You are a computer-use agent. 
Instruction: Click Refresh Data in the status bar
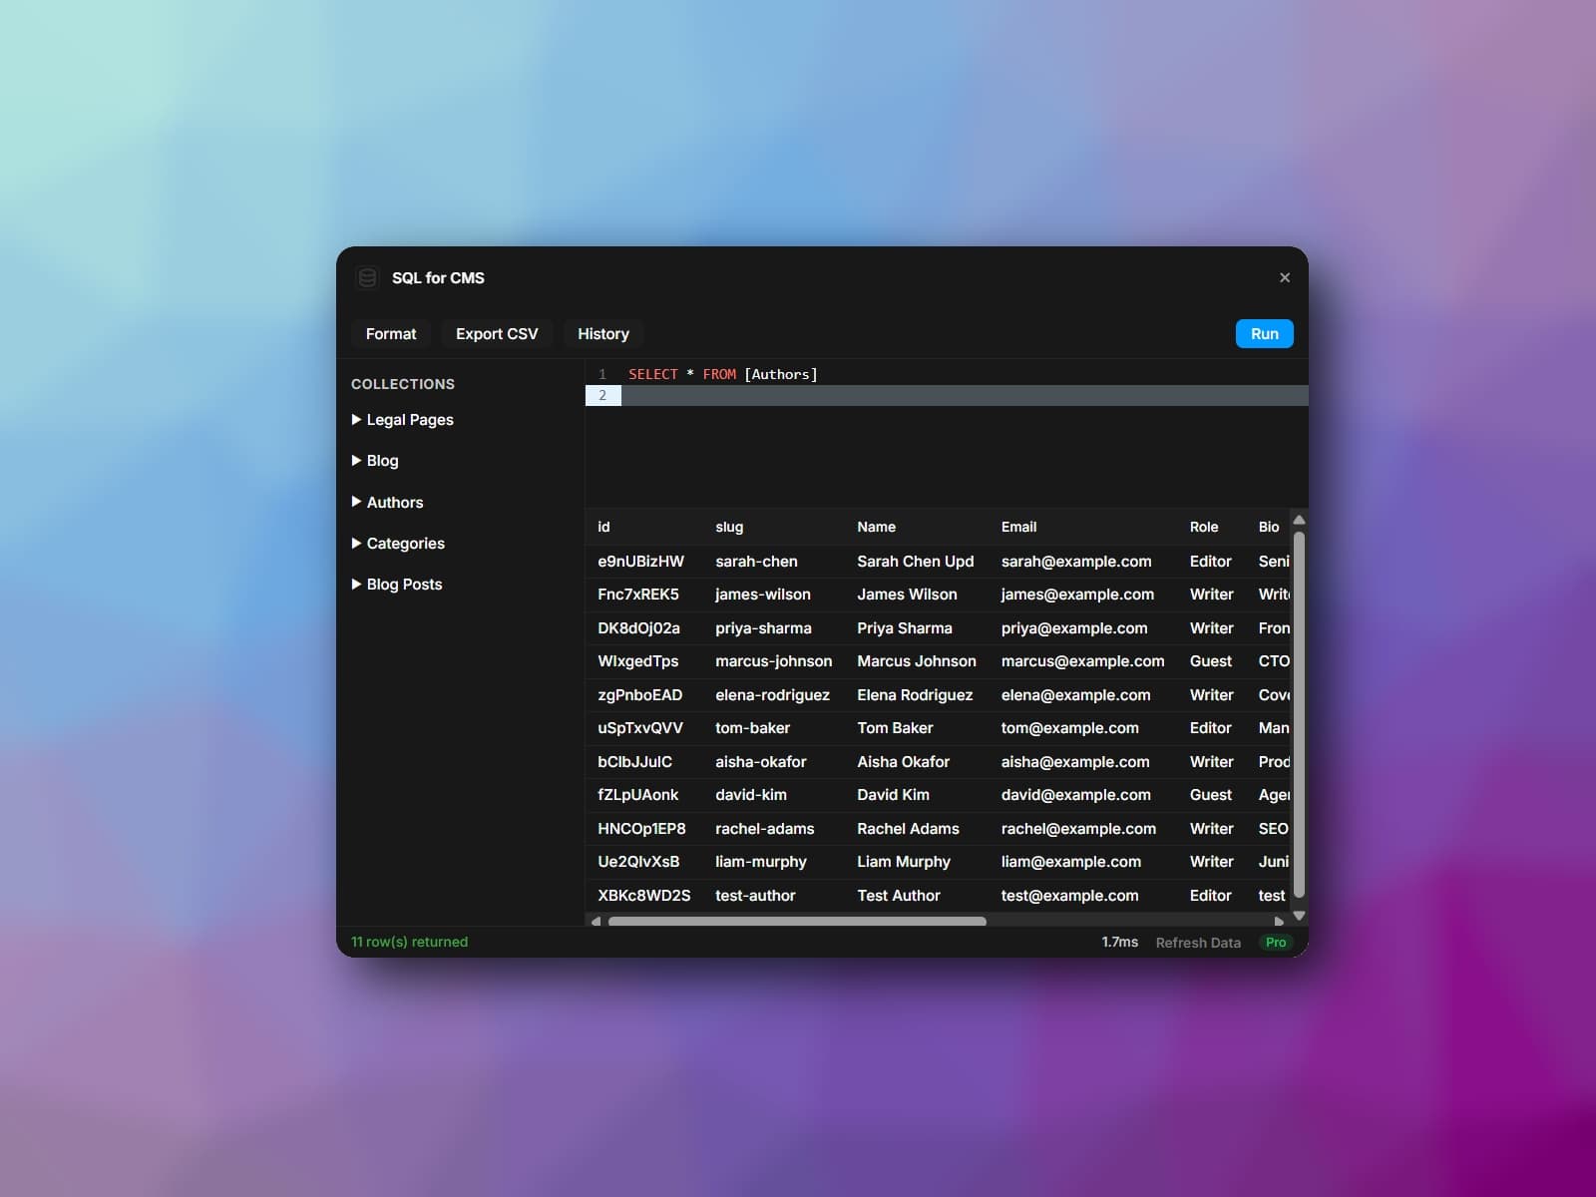click(1197, 943)
